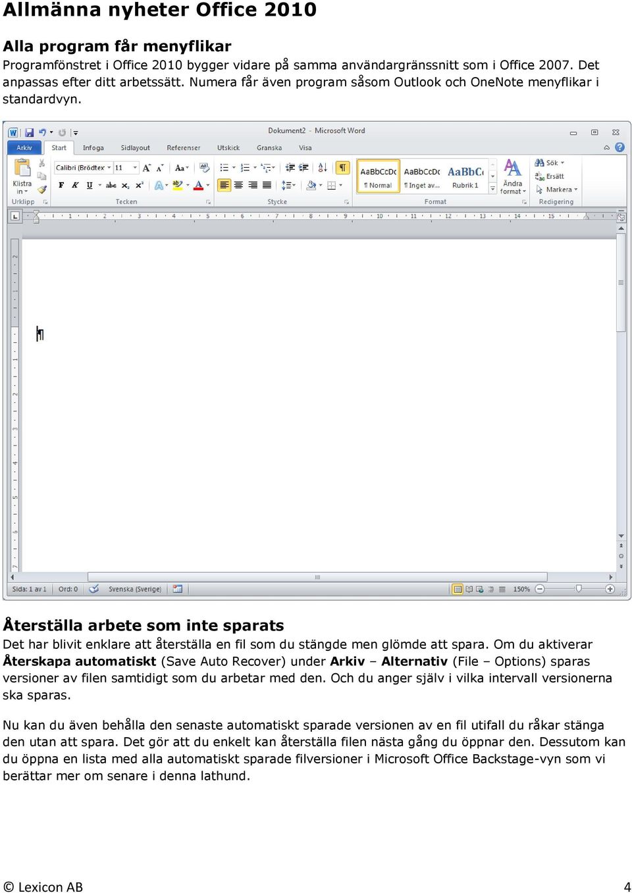Open the Change Case Aa dropdown

[x=182, y=168]
